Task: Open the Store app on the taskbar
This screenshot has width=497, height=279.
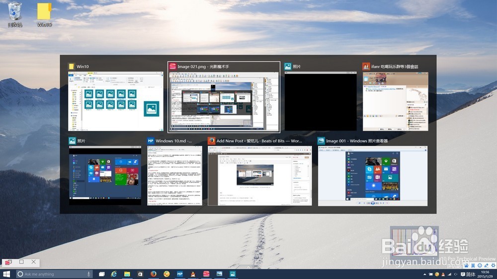Action: click(x=140, y=274)
